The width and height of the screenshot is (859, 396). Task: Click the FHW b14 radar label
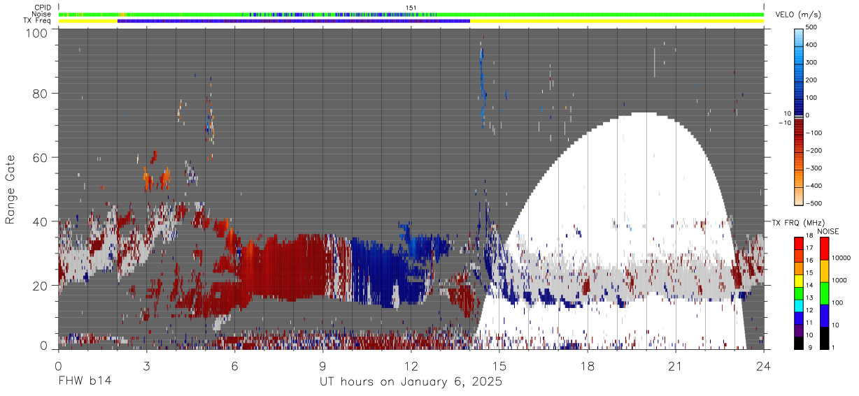[84, 382]
